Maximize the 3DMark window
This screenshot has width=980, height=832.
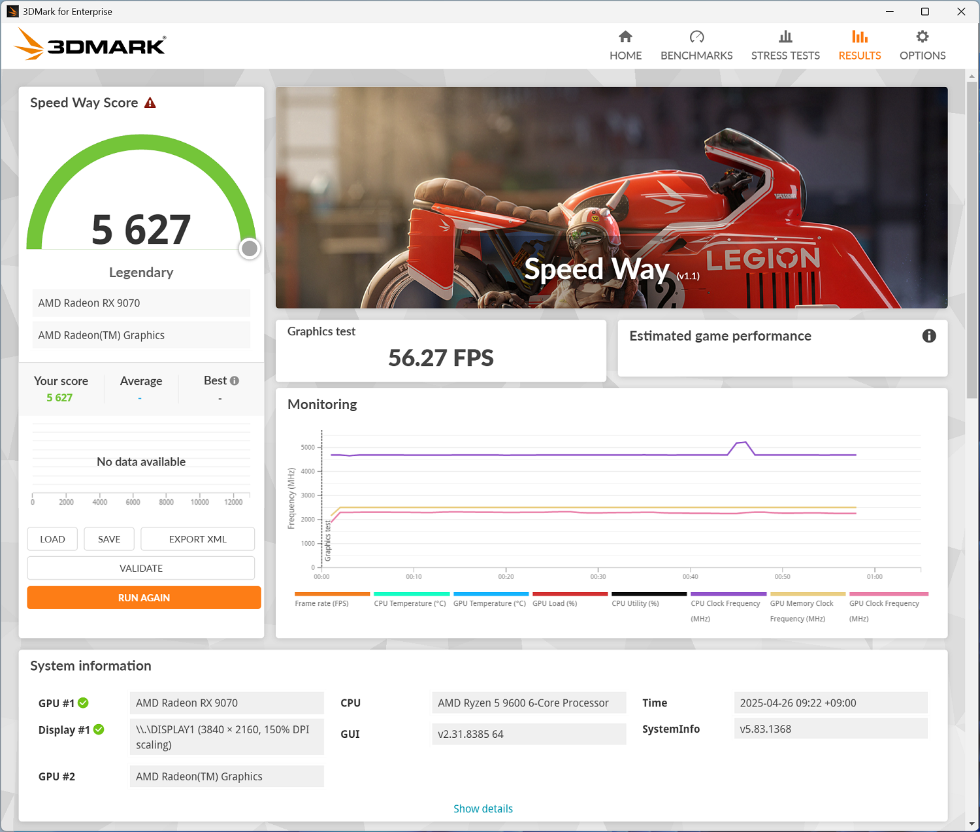(925, 11)
